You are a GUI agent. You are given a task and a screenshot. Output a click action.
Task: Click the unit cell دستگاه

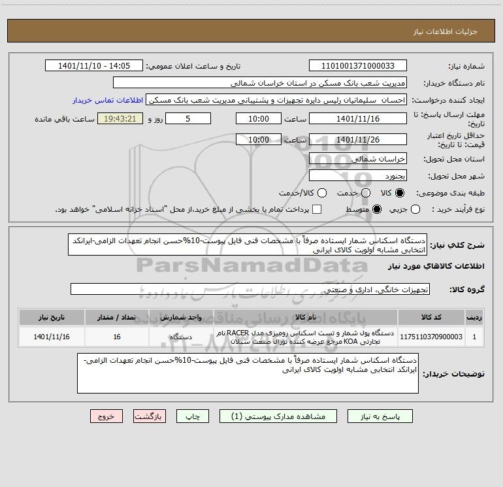click(181, 337)
